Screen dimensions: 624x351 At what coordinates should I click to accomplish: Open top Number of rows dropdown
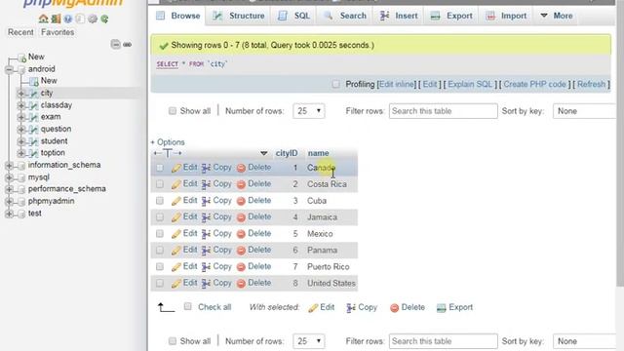[309, 111]
